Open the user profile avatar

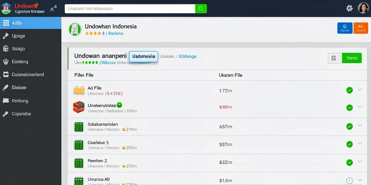(363, 8)
